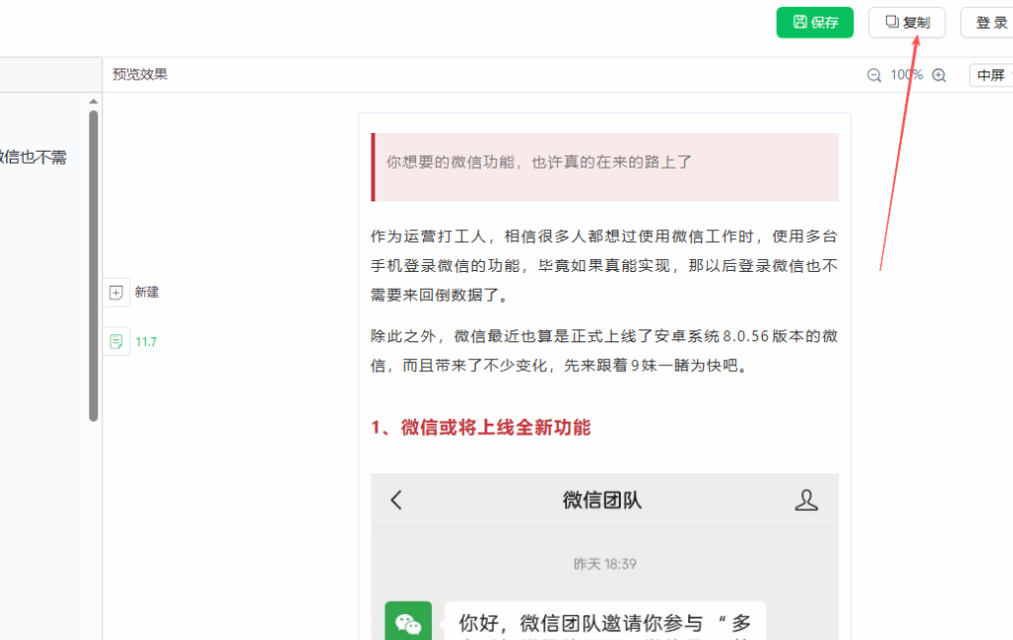Click the paragraph starting with 作为运营打工人

point(604,265)
